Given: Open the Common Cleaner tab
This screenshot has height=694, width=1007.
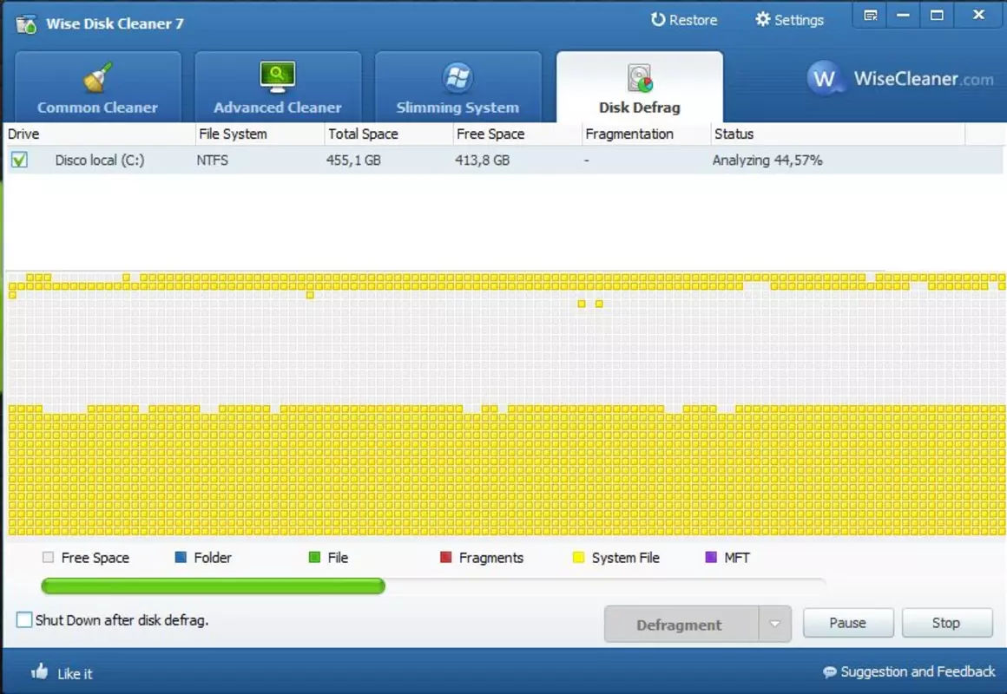Looking at the screenshot, I should (x=97, y=87).
